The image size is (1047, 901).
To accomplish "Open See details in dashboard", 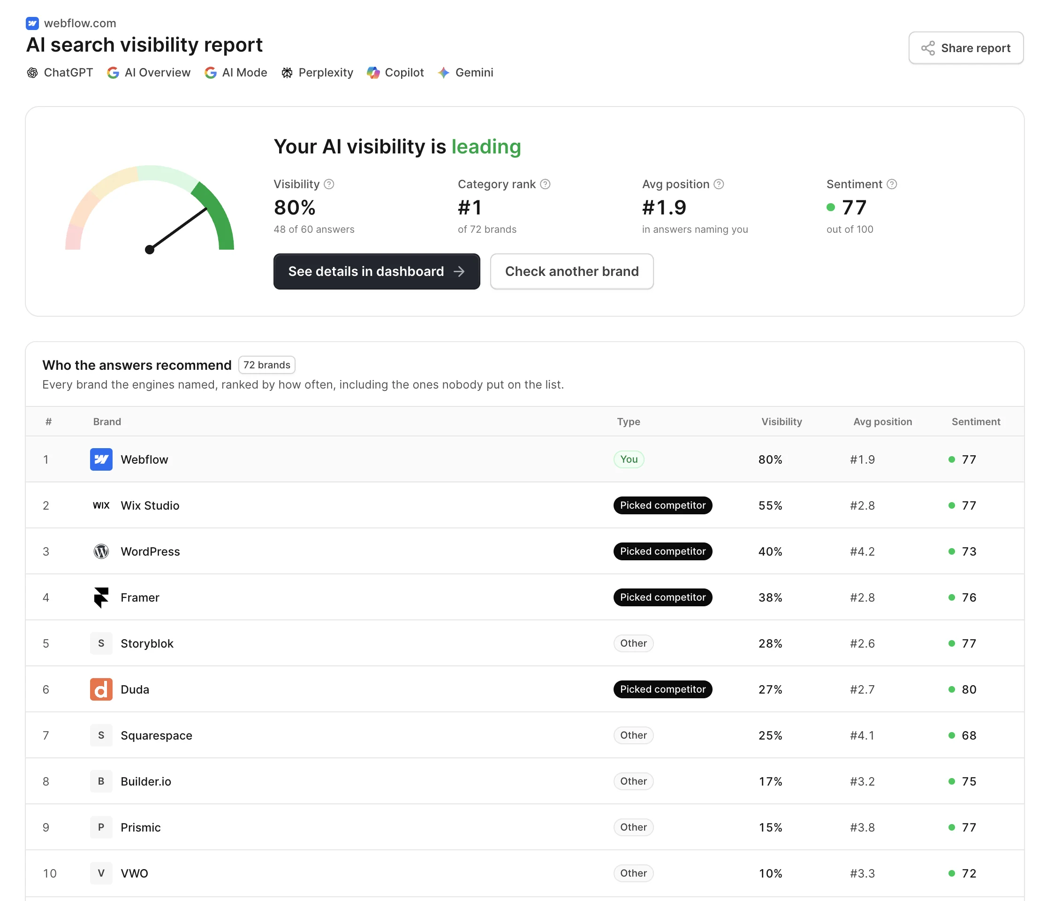I will pyautogui.click(x=377, y=272).
